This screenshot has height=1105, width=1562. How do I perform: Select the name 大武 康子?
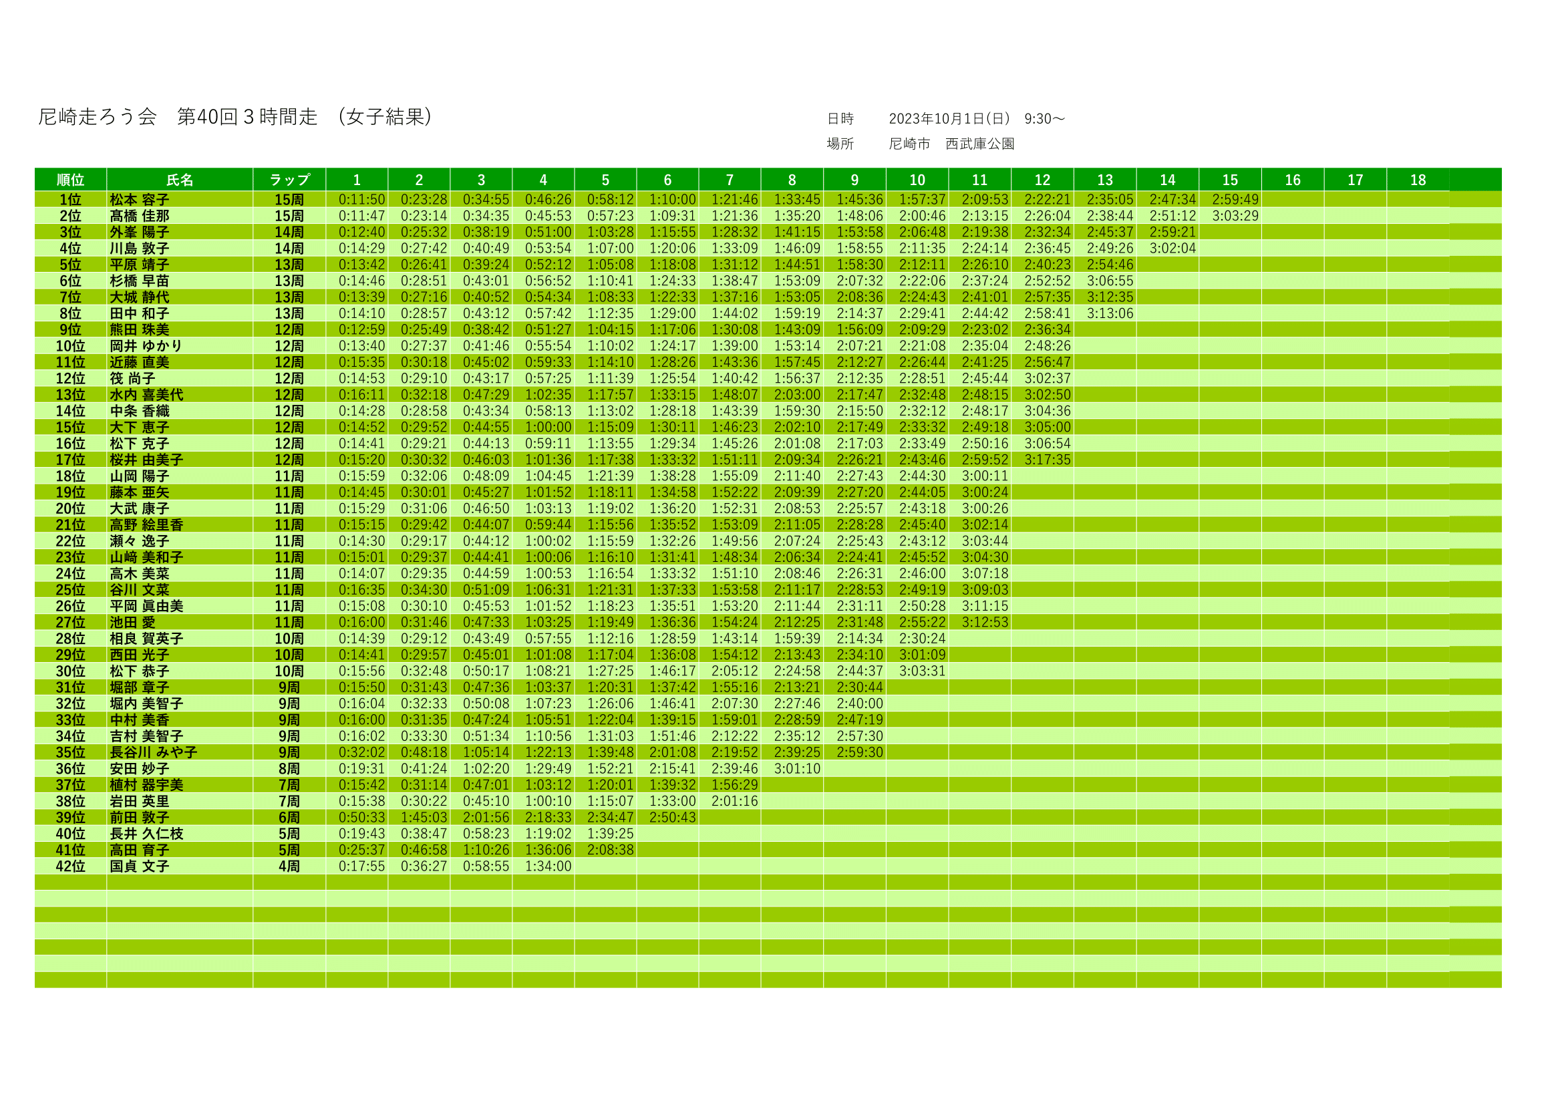(x=140, y=508)
